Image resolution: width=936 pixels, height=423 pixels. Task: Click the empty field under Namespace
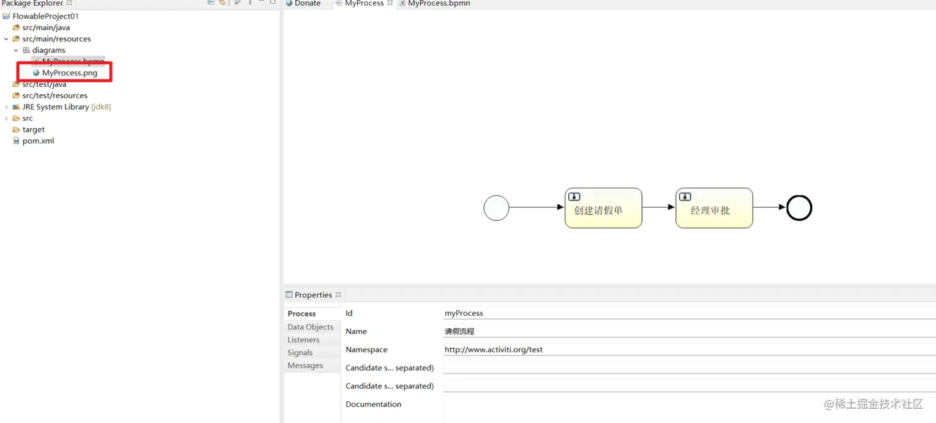689,368
